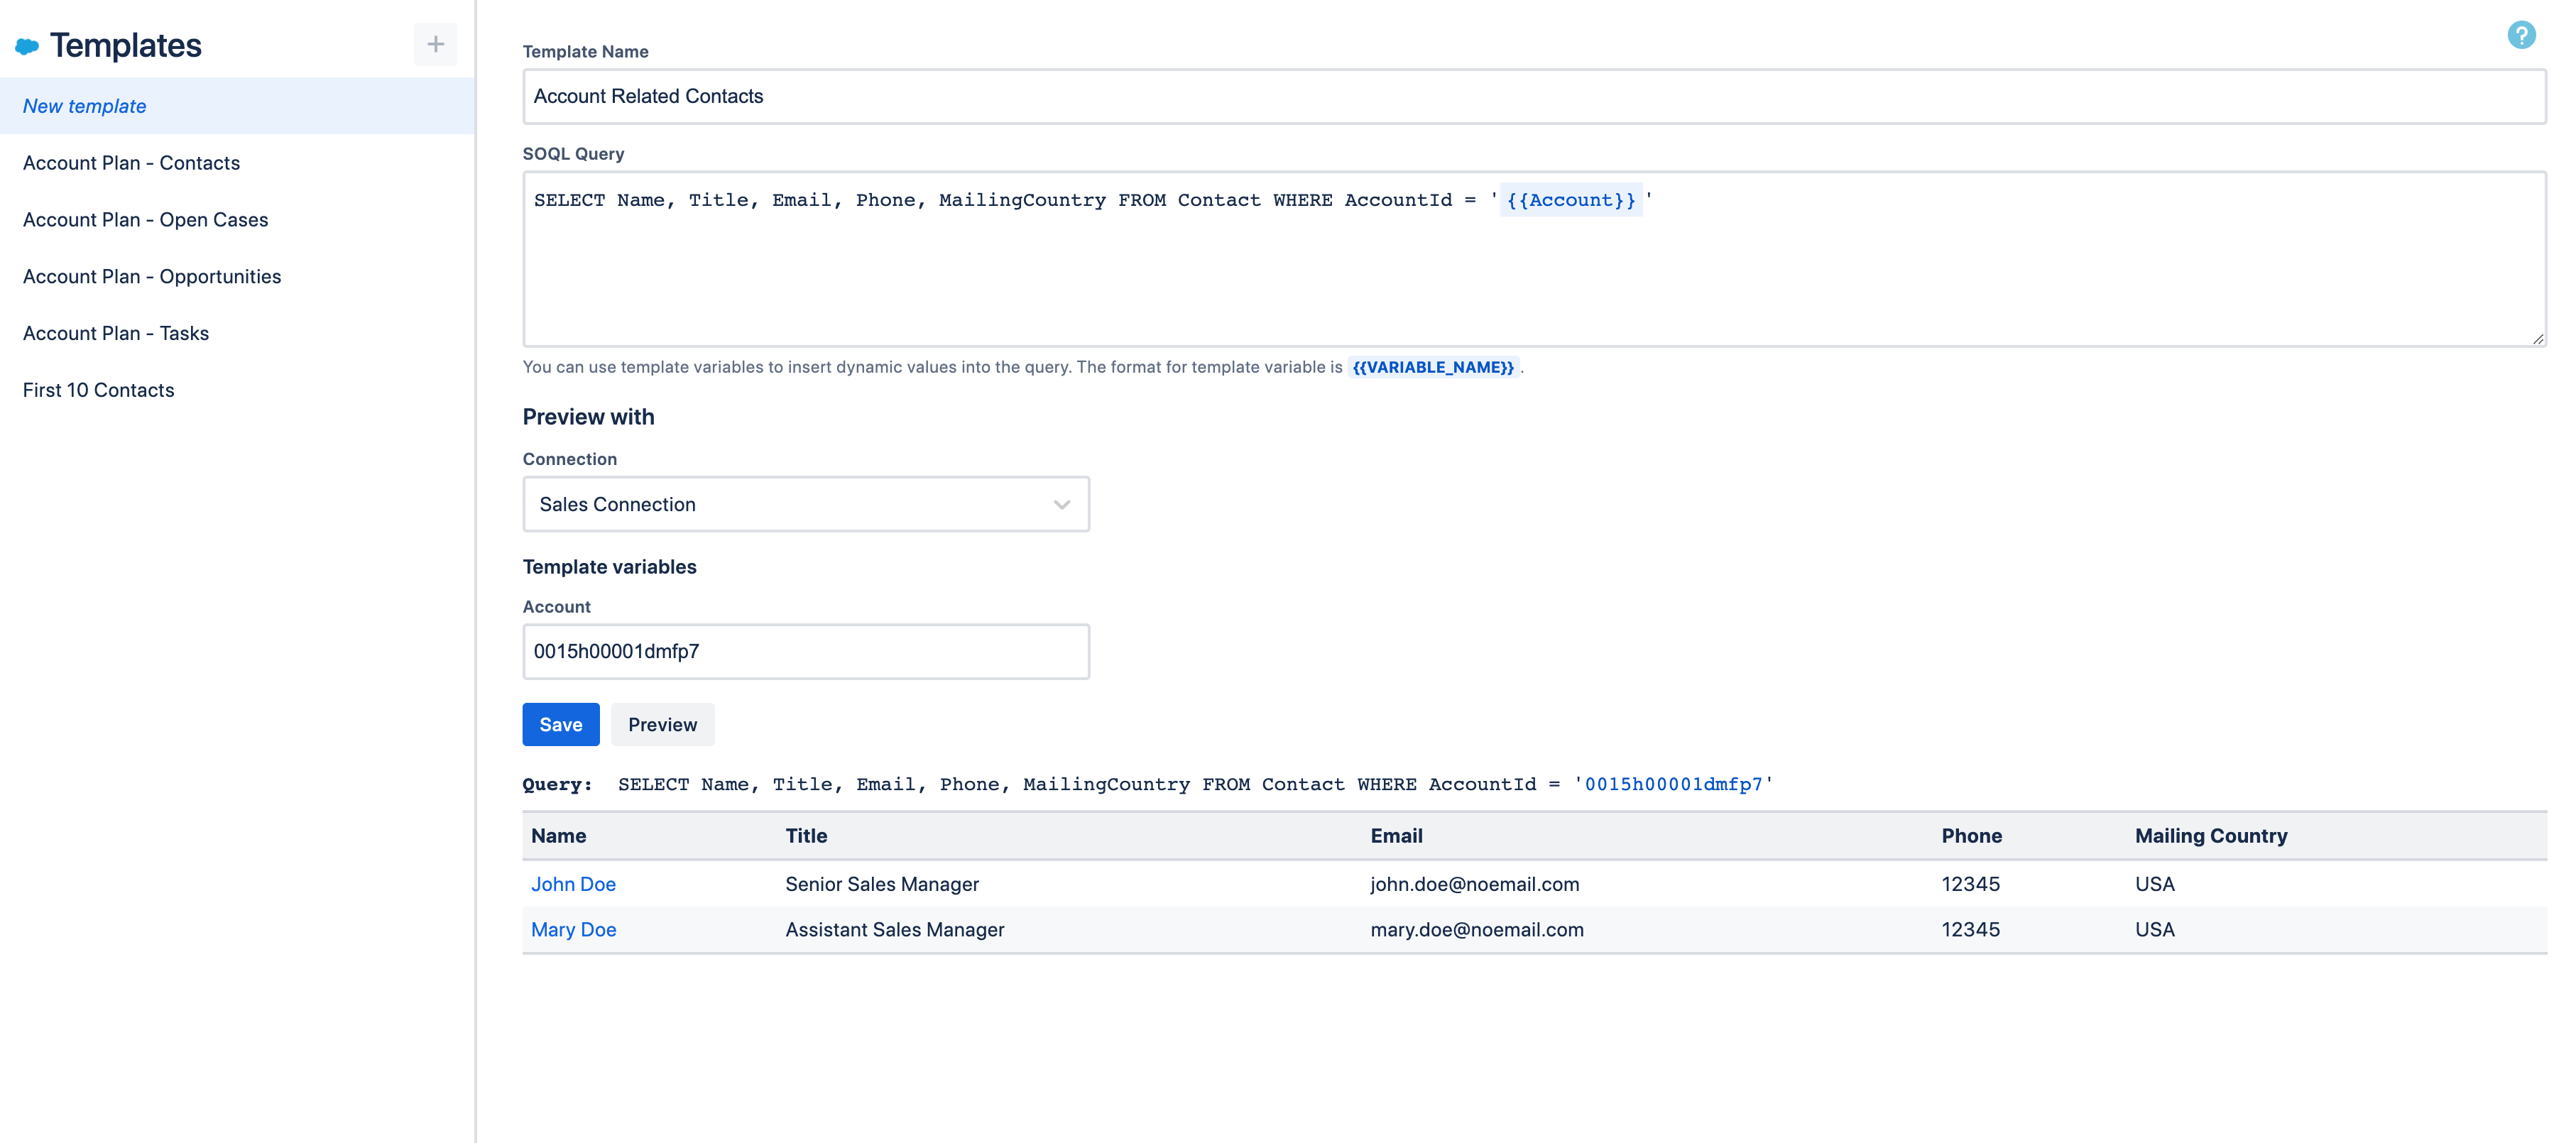Select First 10 Contacts template
2576x1143 pixels.
click(x=98, y=391)
